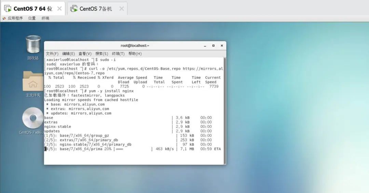Viewport: 369px width, 193px height.
Task: Minimize the root@localhost terminal window
Action: click(205, 46)
